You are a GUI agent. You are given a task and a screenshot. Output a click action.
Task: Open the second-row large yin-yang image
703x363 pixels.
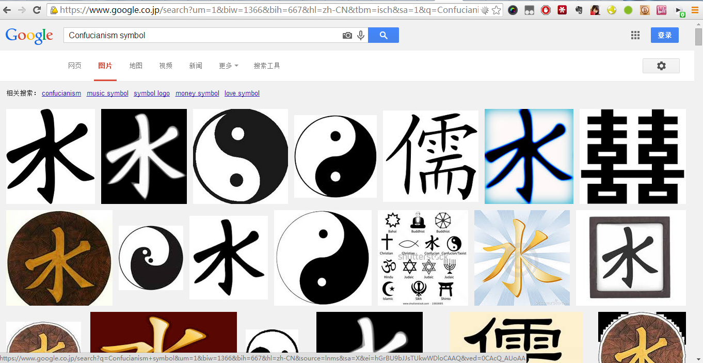(x=323, y=258)
